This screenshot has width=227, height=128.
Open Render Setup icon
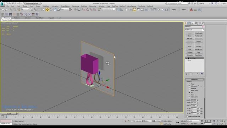151,10
